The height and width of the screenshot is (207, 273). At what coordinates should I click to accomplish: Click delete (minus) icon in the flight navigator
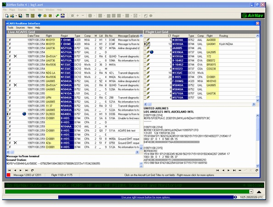pos(240,170)
